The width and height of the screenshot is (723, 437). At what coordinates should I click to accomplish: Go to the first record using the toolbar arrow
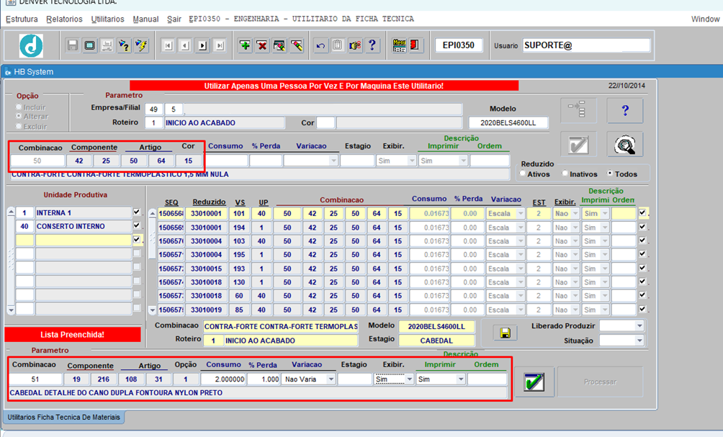[168, 45]
